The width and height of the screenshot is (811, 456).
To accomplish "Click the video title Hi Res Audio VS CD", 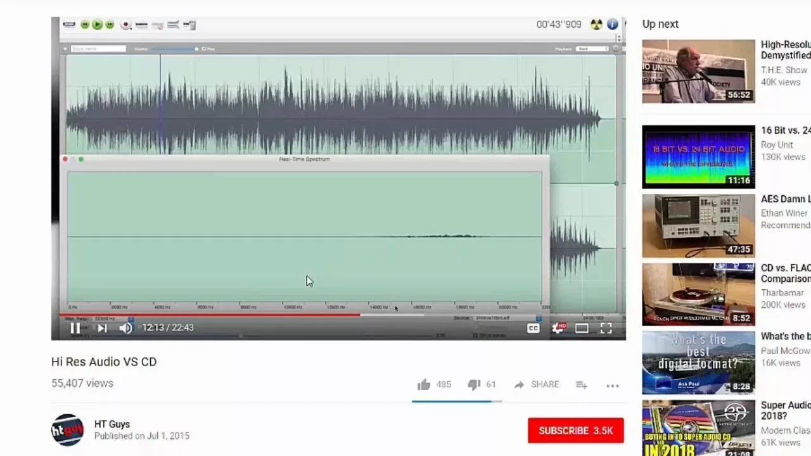I will point(104,362).
